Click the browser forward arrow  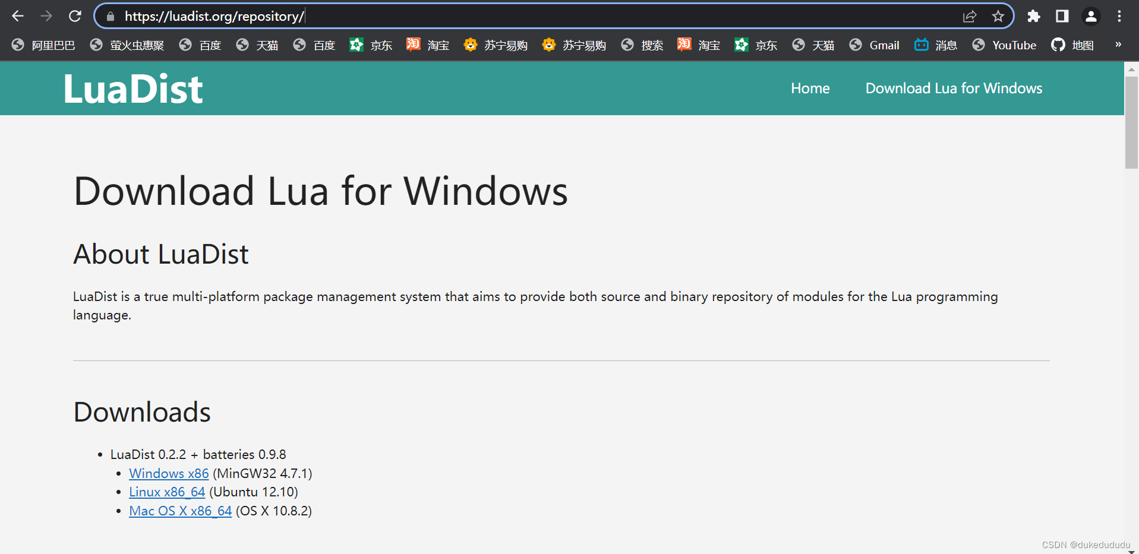pos(46,16)
